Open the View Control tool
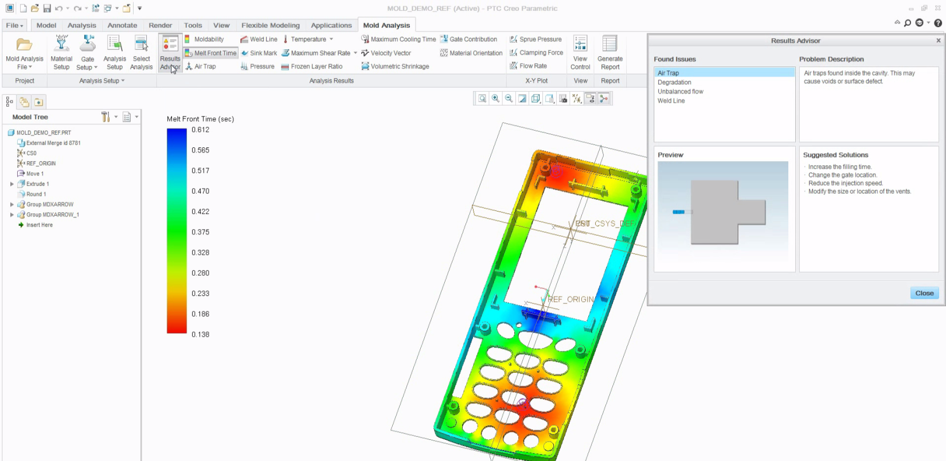Screen dimensions: 946x461 pyautogui.click(x=580, y=52)
